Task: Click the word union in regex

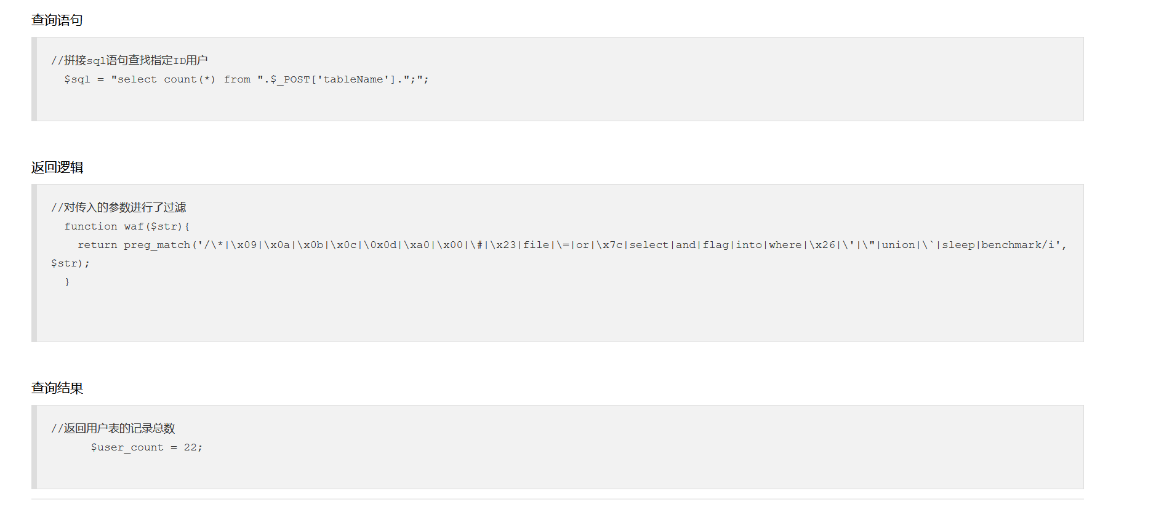Action: point(898,245)
